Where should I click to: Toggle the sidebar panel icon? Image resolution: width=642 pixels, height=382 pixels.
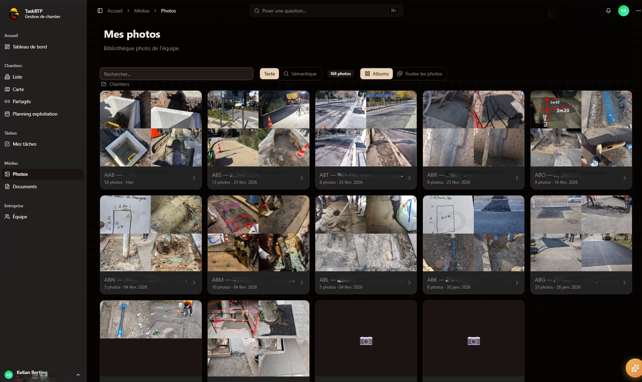[x=100, y=11]
